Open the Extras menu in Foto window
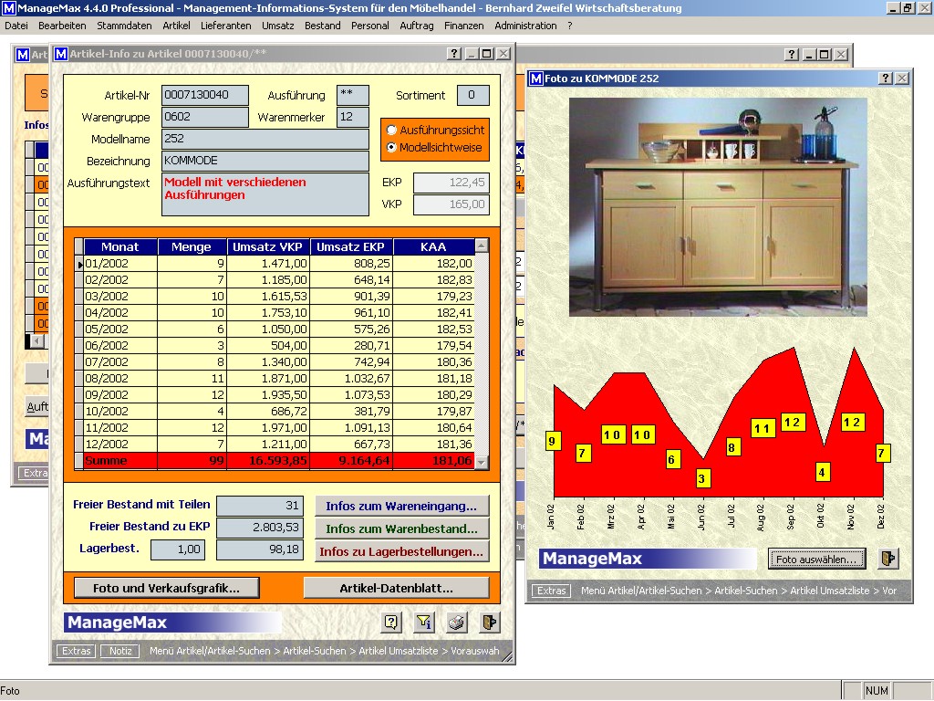This screenshot has width=934, height=701. (x=551, y=591)
